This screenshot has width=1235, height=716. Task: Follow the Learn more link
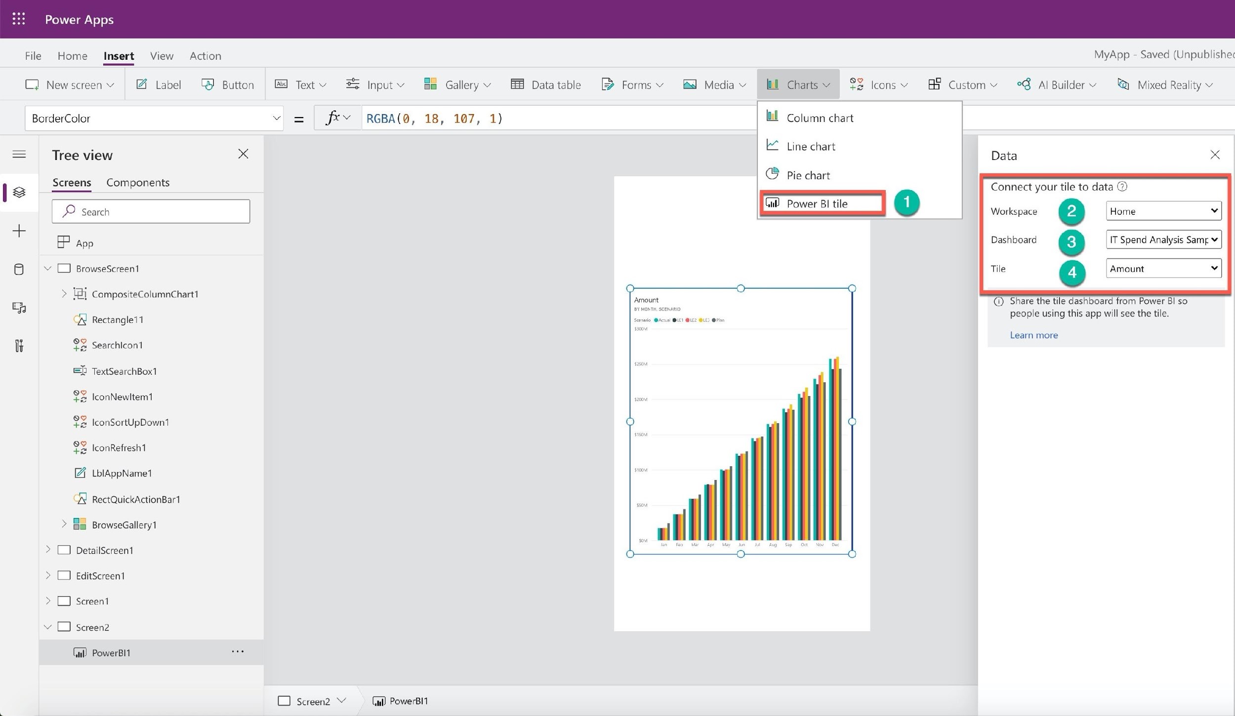(1033, 335)
